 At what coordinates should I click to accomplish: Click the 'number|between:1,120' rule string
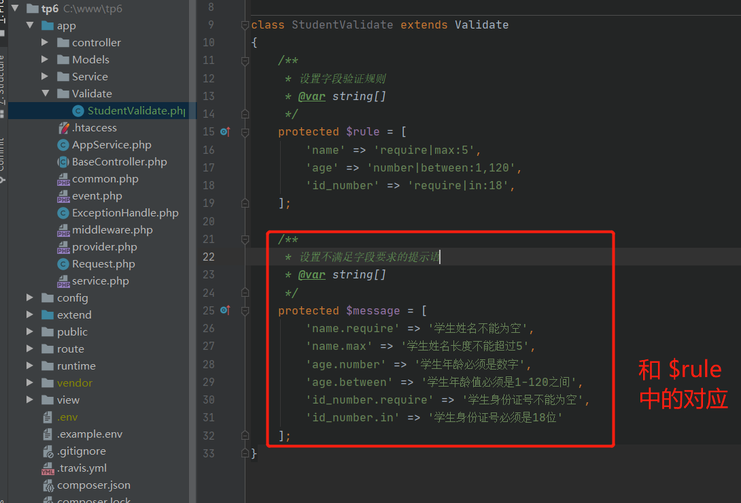click(441, 167)
